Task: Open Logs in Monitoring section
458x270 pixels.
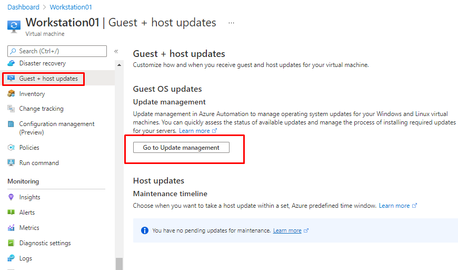Action: 26,258
